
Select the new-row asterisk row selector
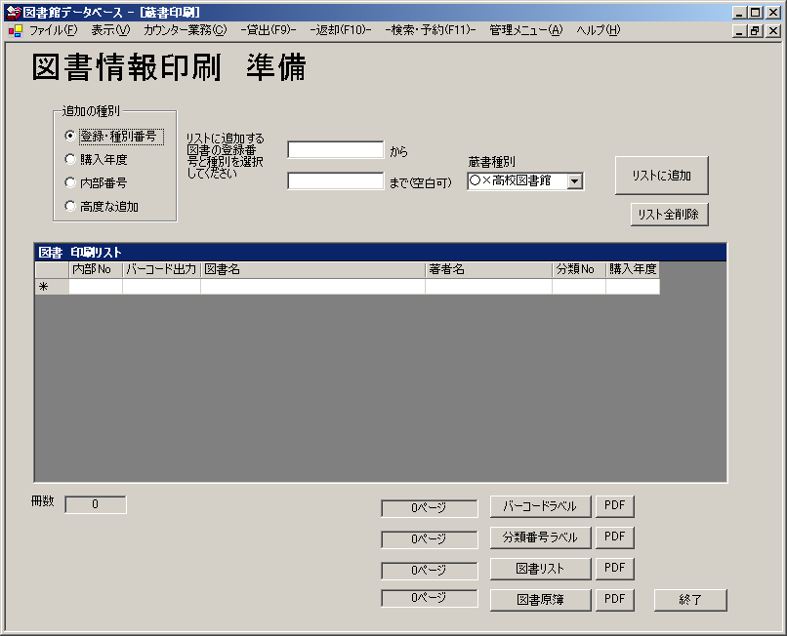pos(52,287)
